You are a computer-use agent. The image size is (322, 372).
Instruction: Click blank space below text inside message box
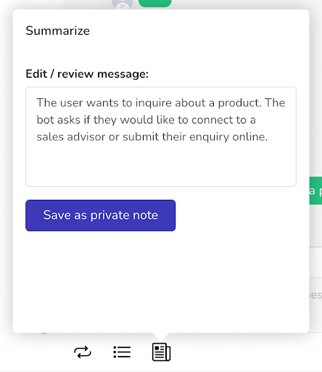[161, 165]
